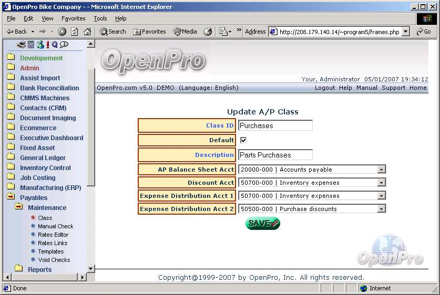Open the Favorites menu
The height and width of the screenshot is (295, 440).
pyautogui.click(x=73, y=18)
